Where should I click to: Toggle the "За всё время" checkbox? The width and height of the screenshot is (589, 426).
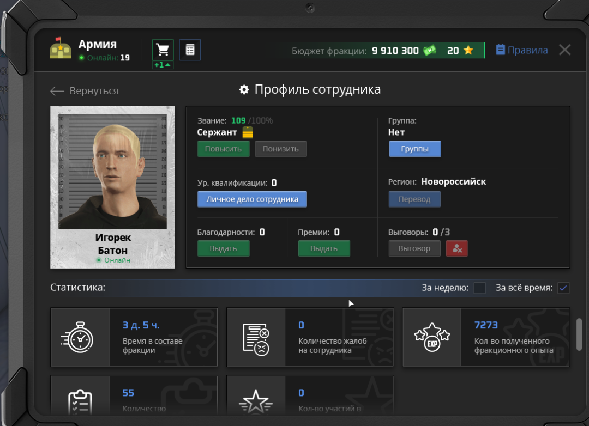[563, 288]
